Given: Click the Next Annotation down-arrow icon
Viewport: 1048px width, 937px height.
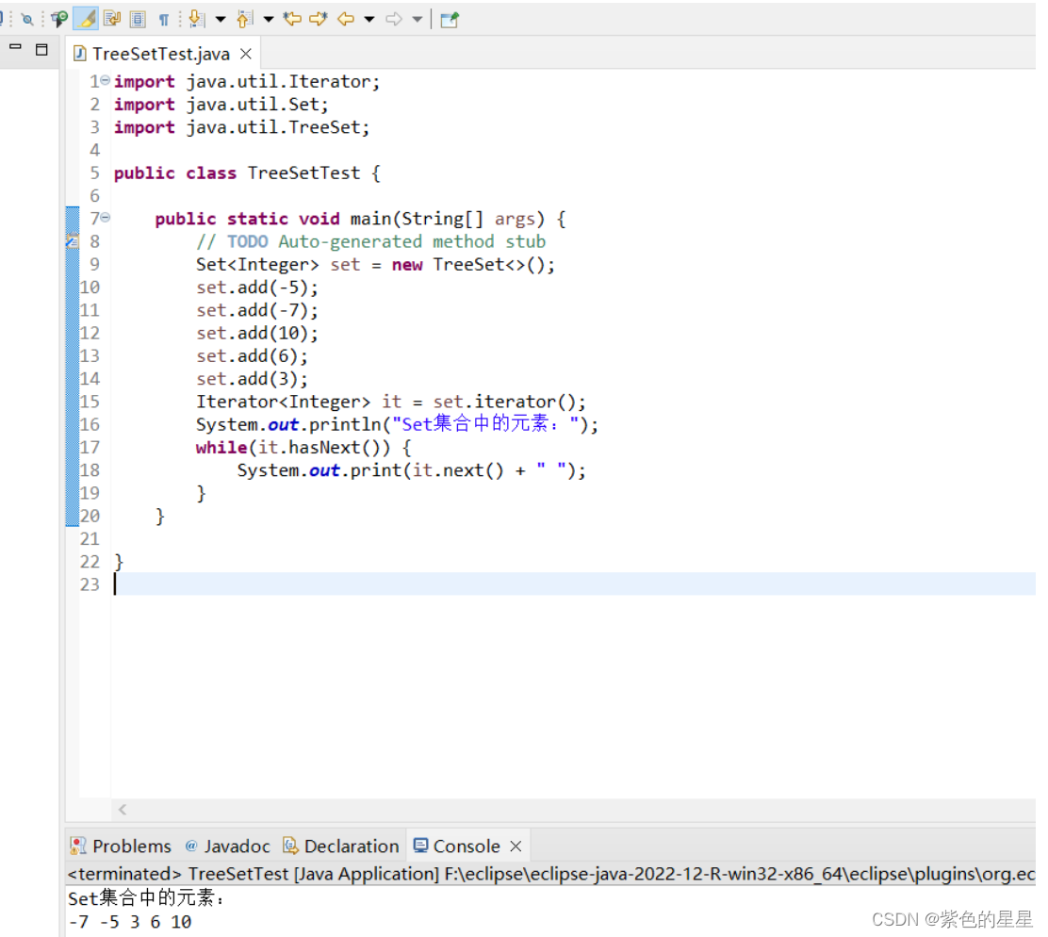Looking at the screenshot, I should tap(196, 20).
